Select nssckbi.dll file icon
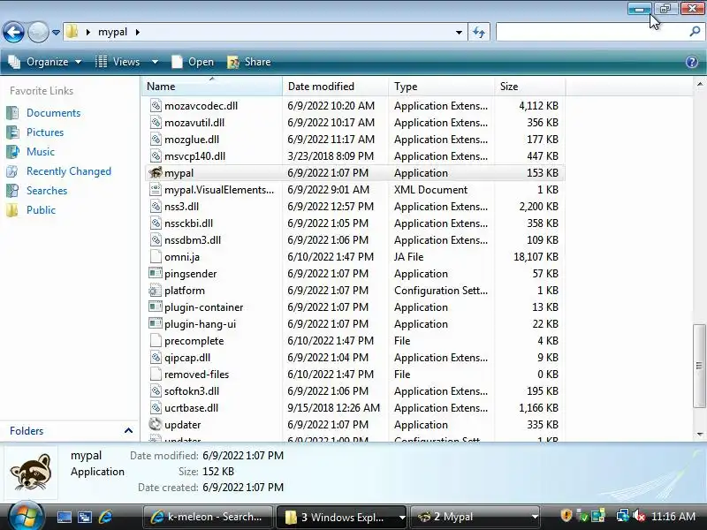The height and width of the screenshot is (530, 707). [156, 223]
